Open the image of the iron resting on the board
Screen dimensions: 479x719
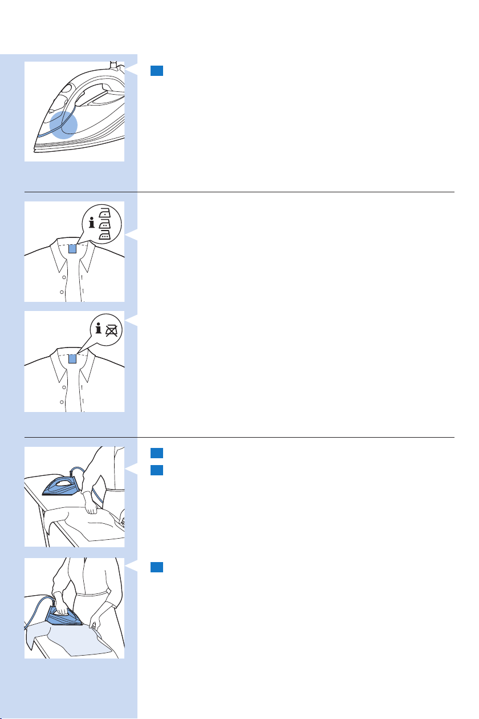point(74,496)
